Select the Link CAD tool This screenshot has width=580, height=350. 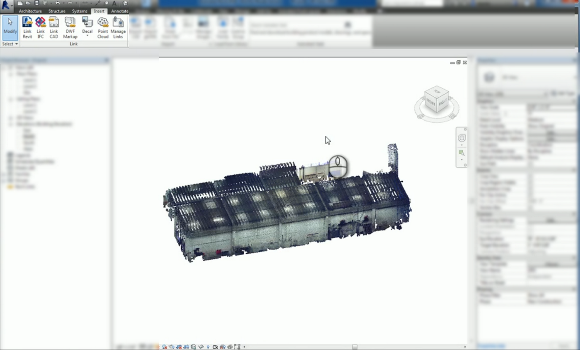[54, 27]
